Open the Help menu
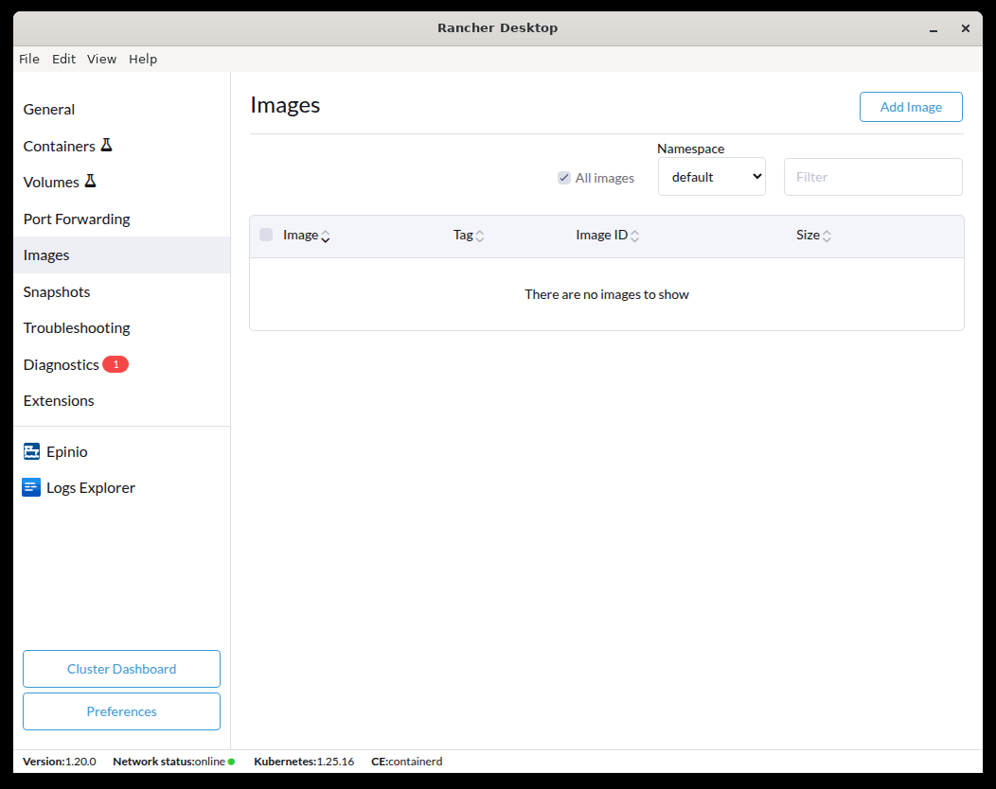Screen dimensions: 996x789 coord(143,59)
